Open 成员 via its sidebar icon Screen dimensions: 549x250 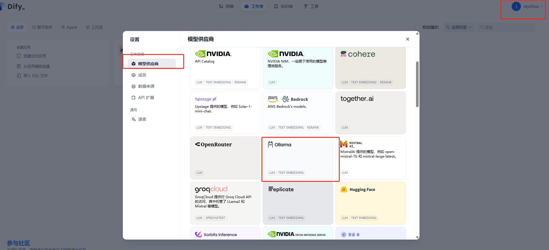click(x=134, y=75)
